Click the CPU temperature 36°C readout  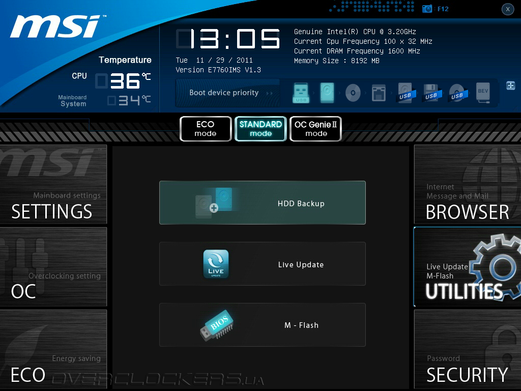pos(124,81)
